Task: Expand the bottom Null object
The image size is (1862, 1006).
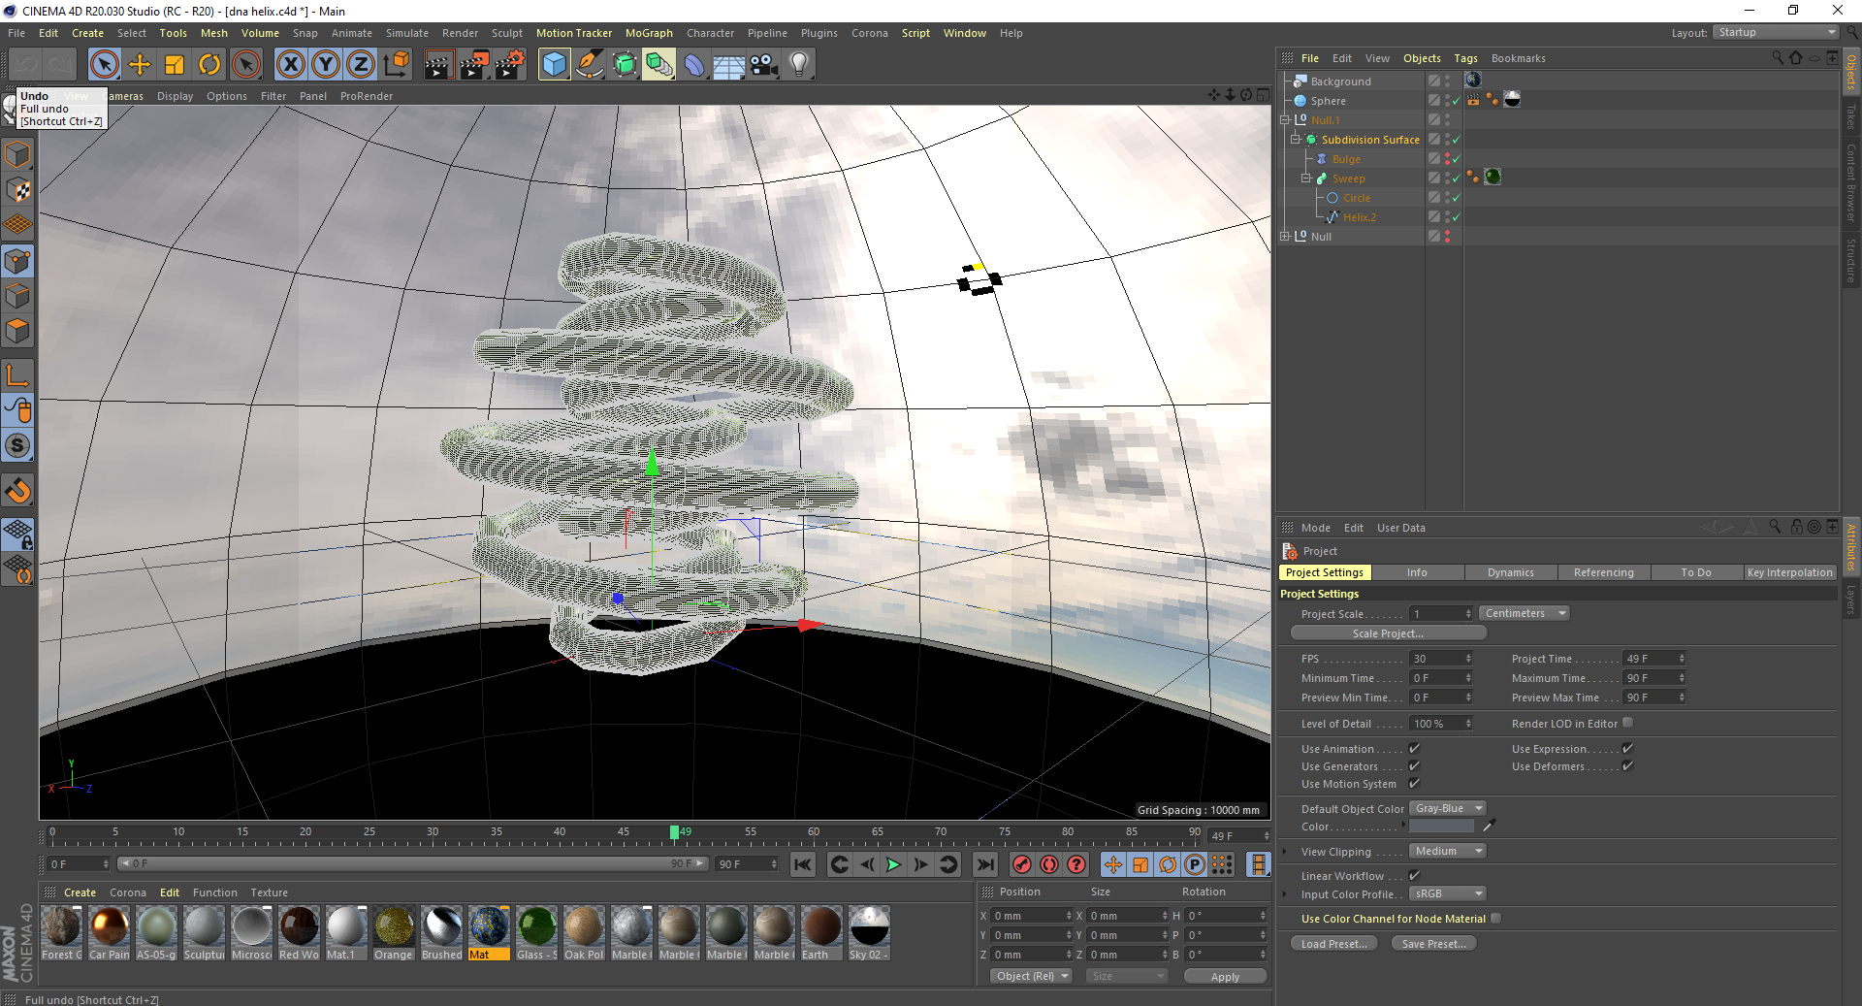Action: tap(1285, 237)
